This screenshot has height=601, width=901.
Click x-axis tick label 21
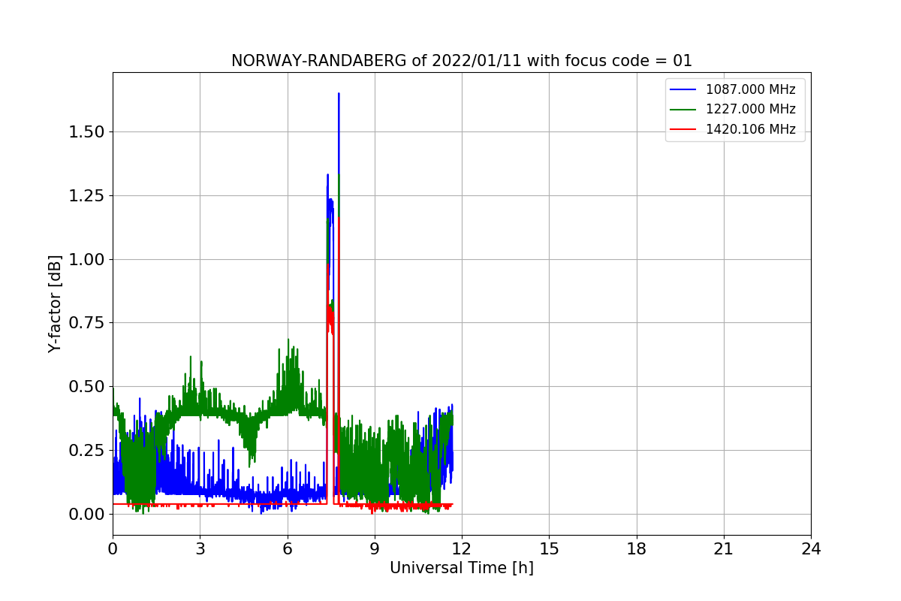click(724, 549)
